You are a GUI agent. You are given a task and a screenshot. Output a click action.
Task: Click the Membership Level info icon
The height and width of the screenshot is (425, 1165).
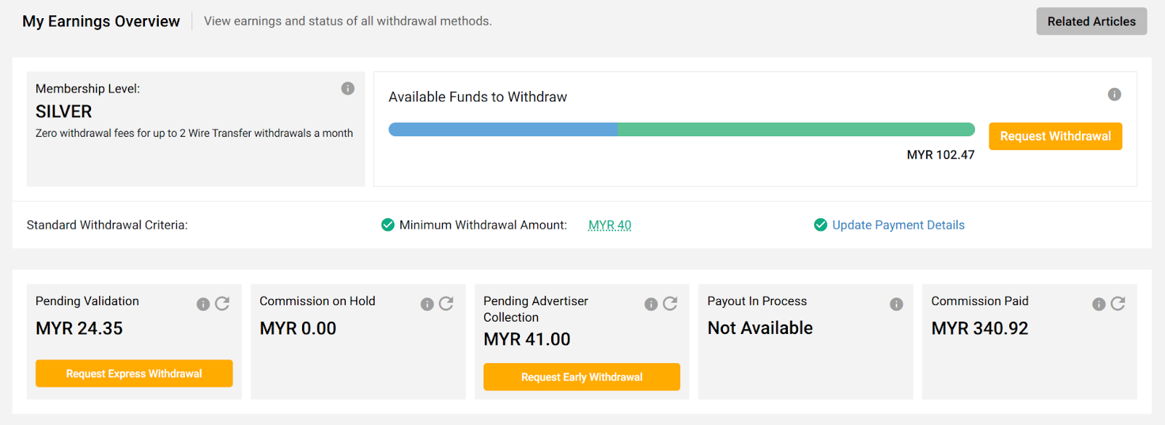click(x=348, y=89)
